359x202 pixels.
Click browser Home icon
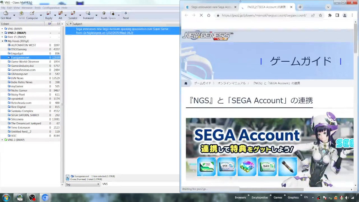point(209,15)
